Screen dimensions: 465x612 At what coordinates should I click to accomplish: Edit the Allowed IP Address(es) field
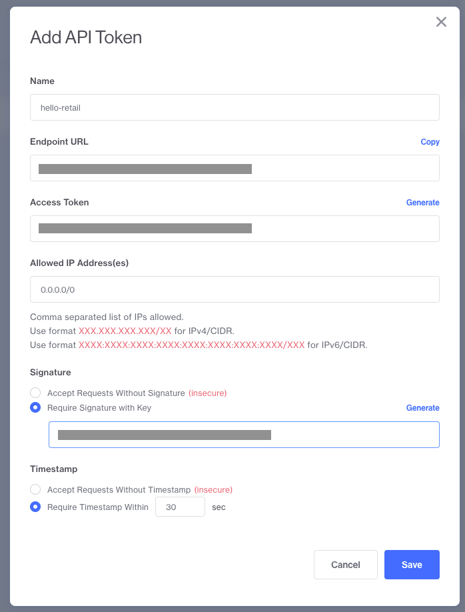click(234, 289)
